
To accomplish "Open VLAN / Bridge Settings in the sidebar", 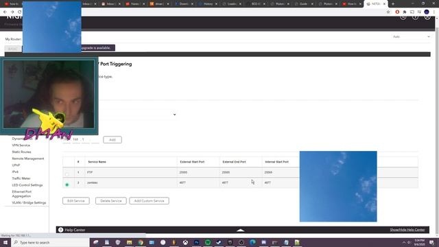I will (29, 202).
